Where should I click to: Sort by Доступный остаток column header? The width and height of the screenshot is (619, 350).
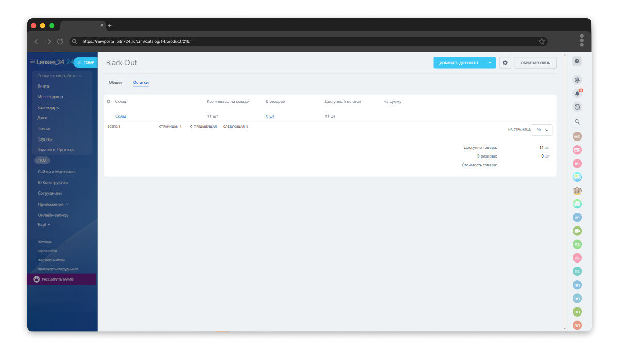point(343,101)
